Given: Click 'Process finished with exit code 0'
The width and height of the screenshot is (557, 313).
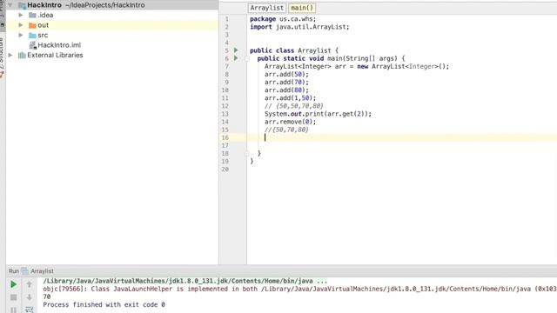Looking at the screenshot, I should [104, 304].
